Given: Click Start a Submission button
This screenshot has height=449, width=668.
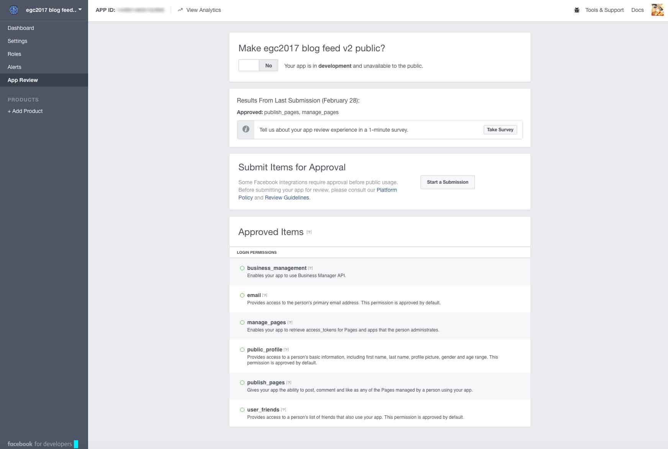Looking at the screenshot, I should [x=447, y=182].
